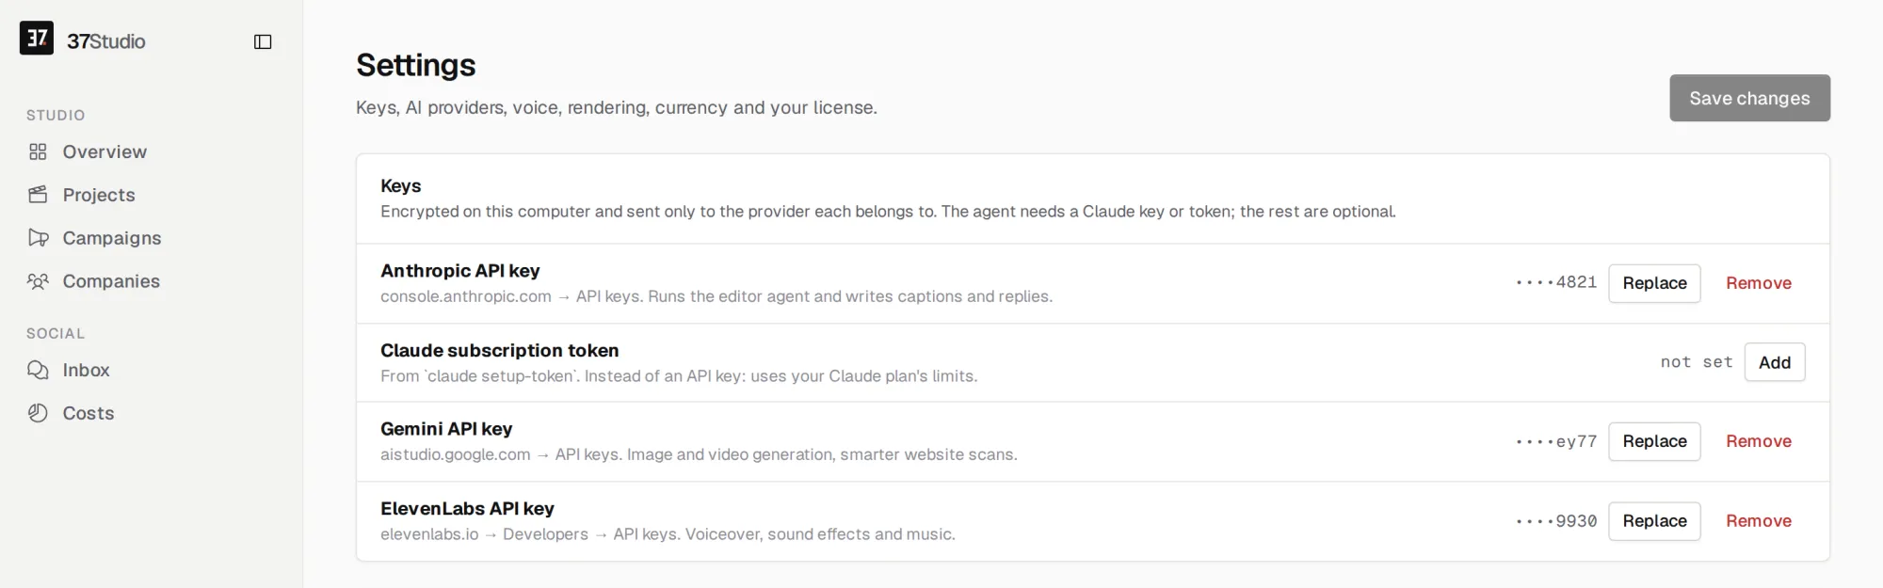Viewport: 1883px width, 588px height.
Task: Click the Settings subtitle about keys and license
Action: [617, 108]
